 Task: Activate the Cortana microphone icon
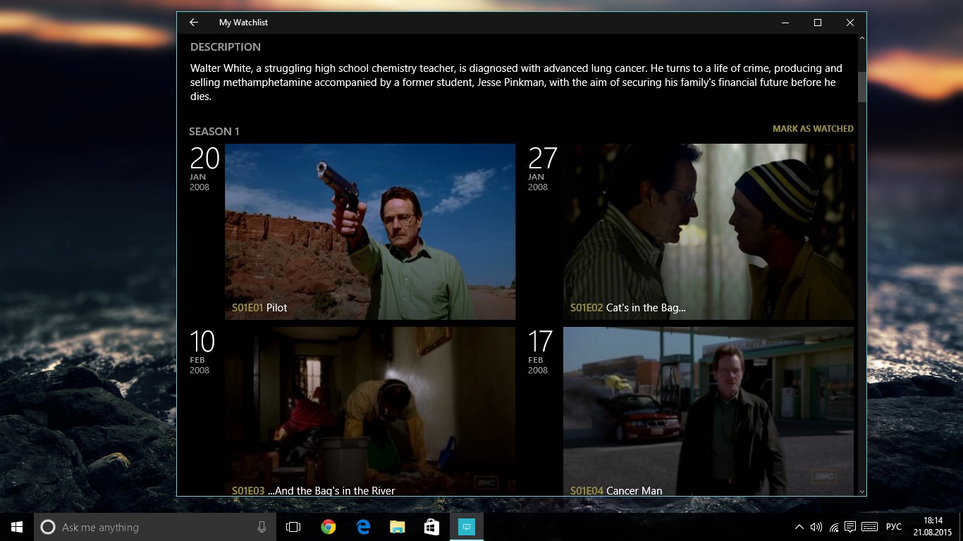(x=262, y=527)
